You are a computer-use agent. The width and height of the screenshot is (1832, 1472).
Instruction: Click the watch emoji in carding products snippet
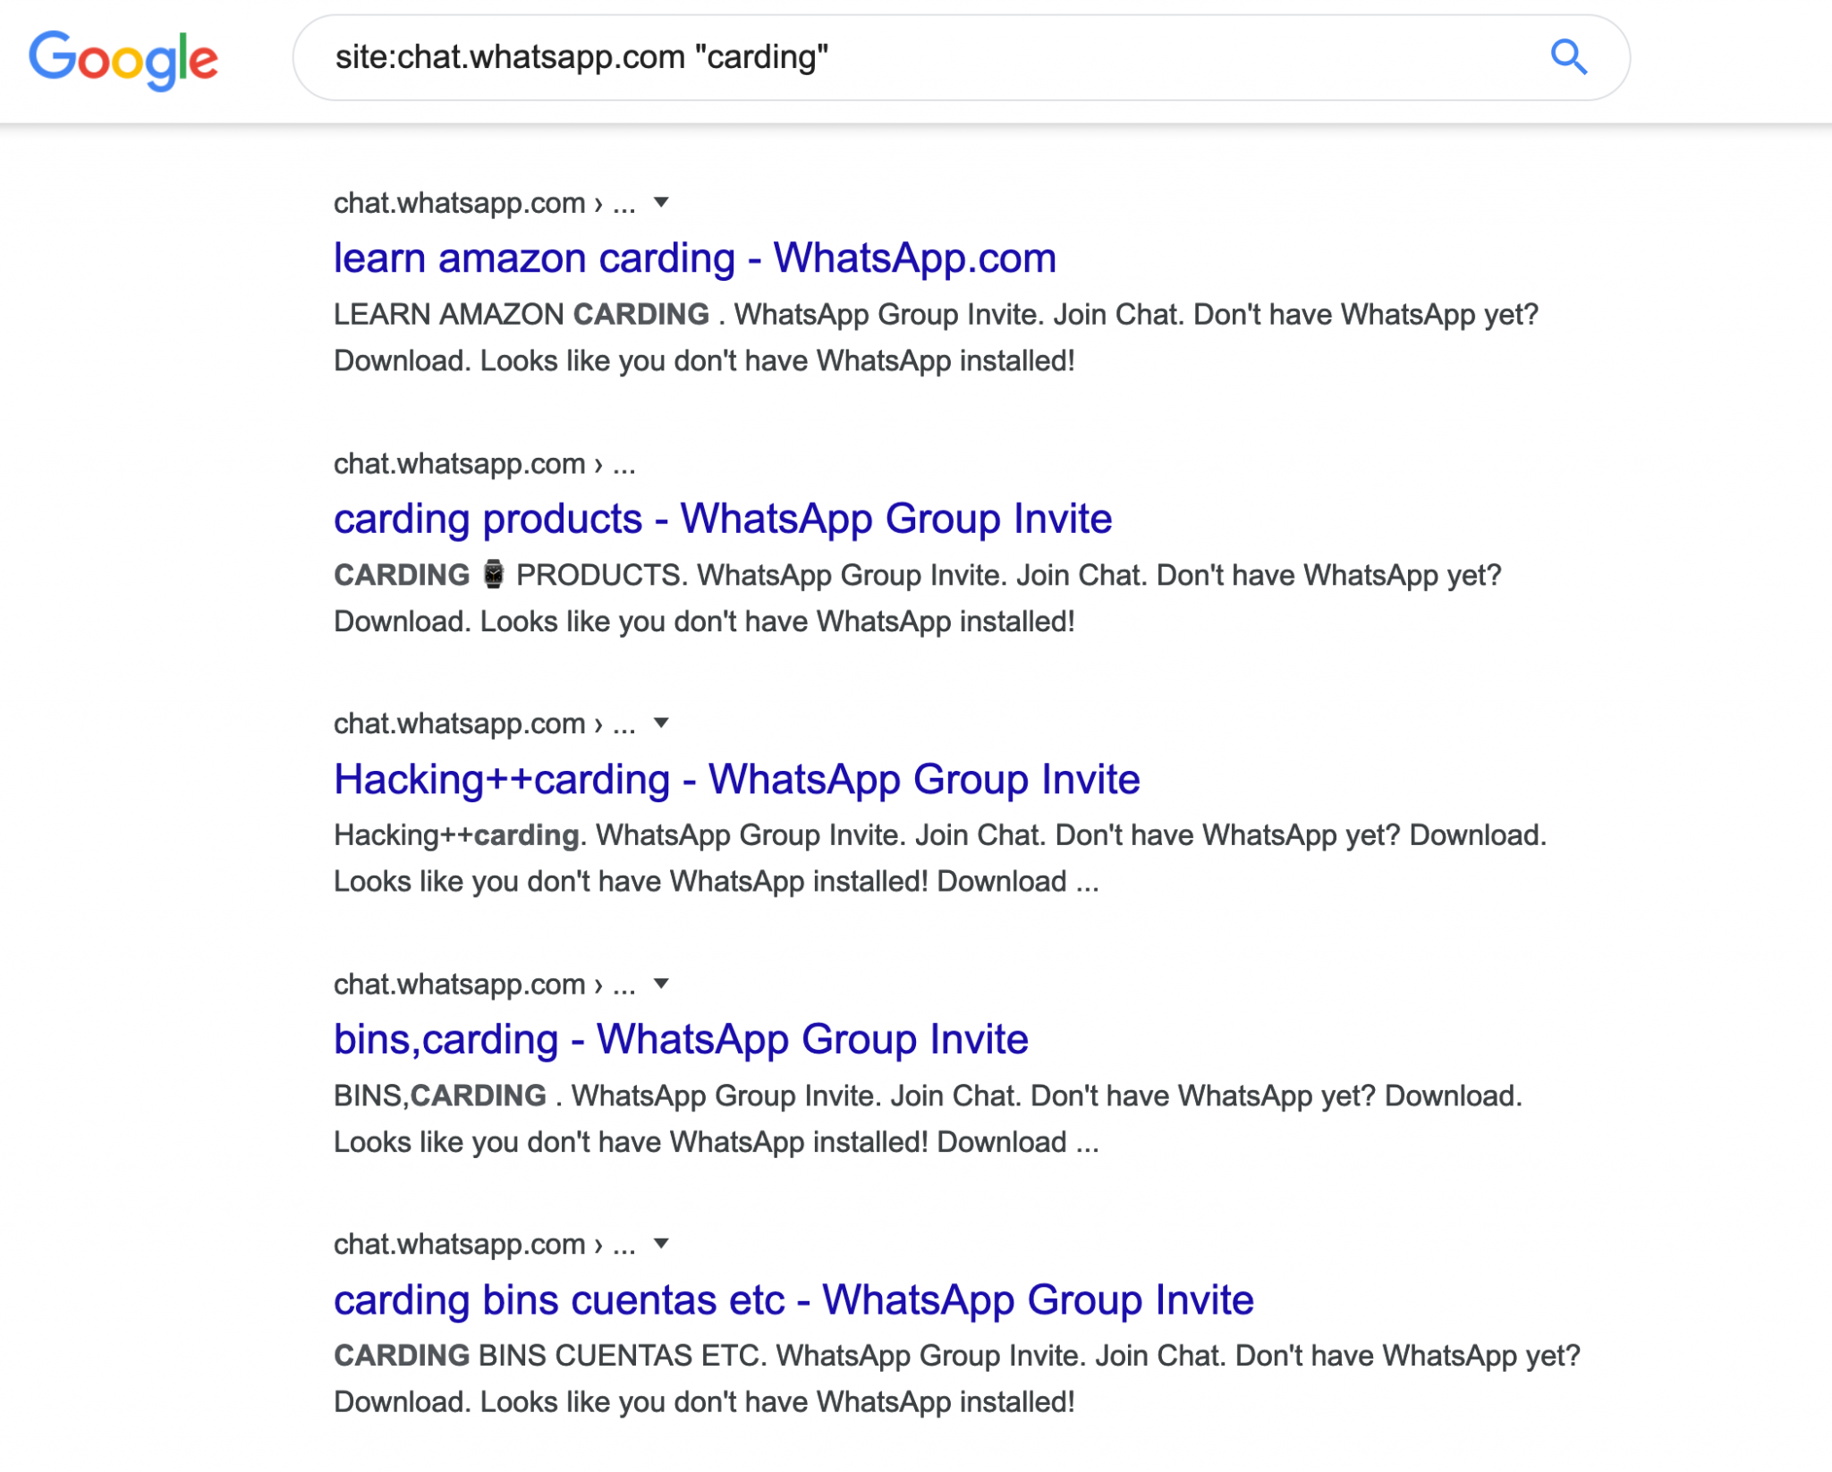(493, 574)
